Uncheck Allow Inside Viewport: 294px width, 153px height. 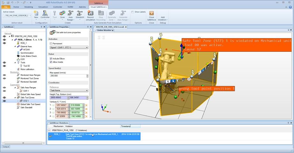51,62
